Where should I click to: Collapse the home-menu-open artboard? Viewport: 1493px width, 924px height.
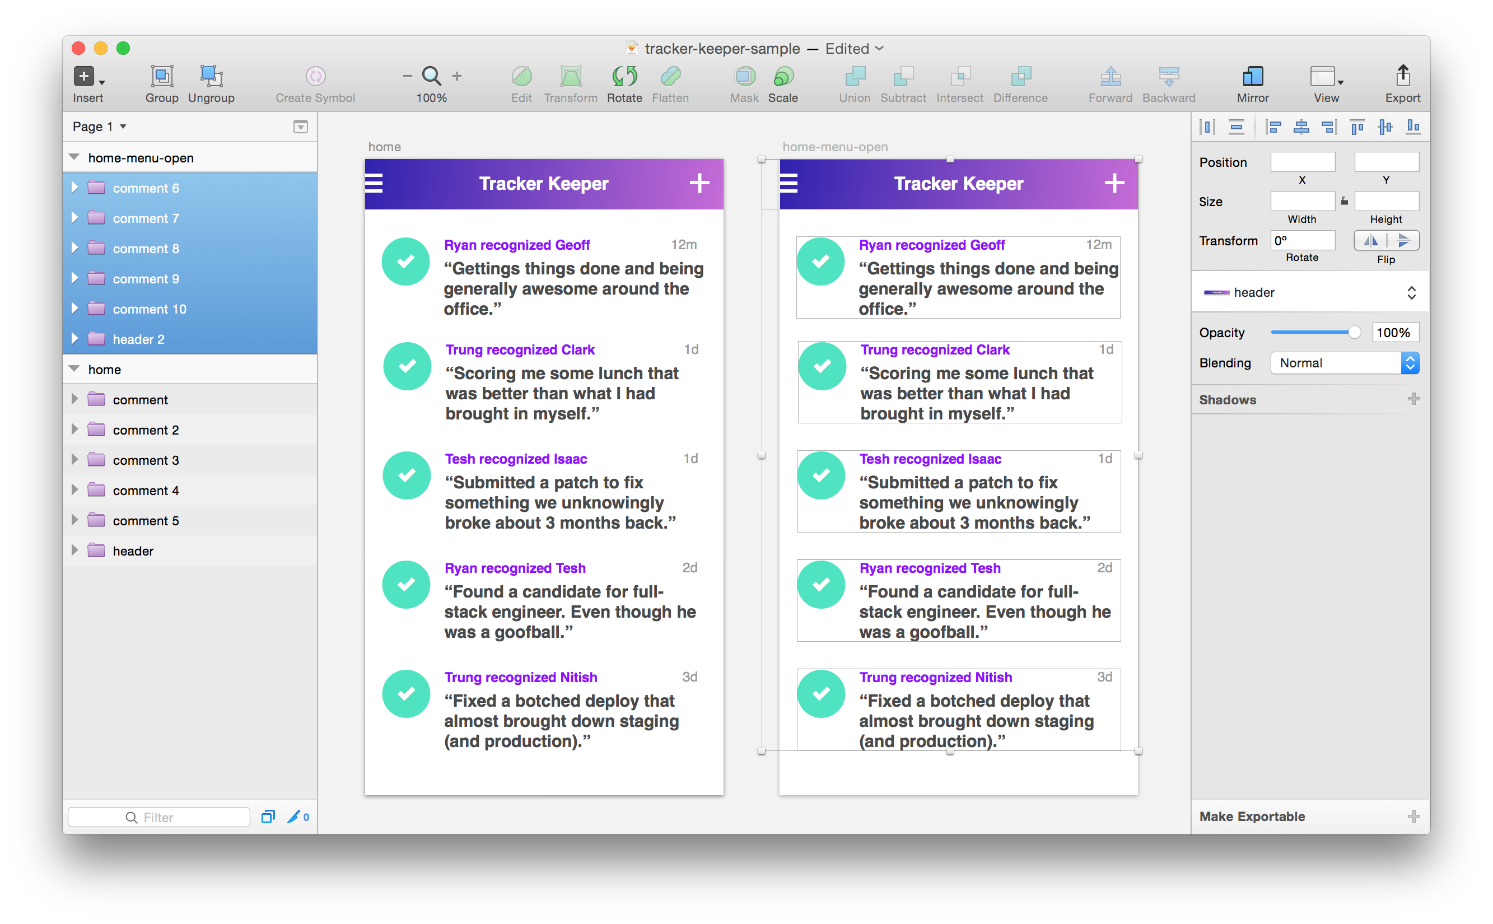(74, 158)
